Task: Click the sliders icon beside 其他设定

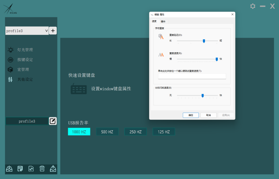Action: [10, 79]
